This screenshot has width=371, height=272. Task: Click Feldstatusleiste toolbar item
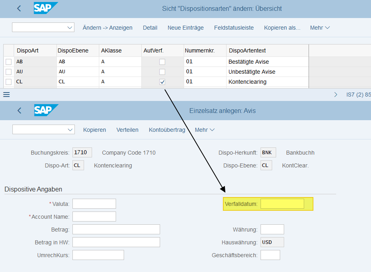coord(234,28)
